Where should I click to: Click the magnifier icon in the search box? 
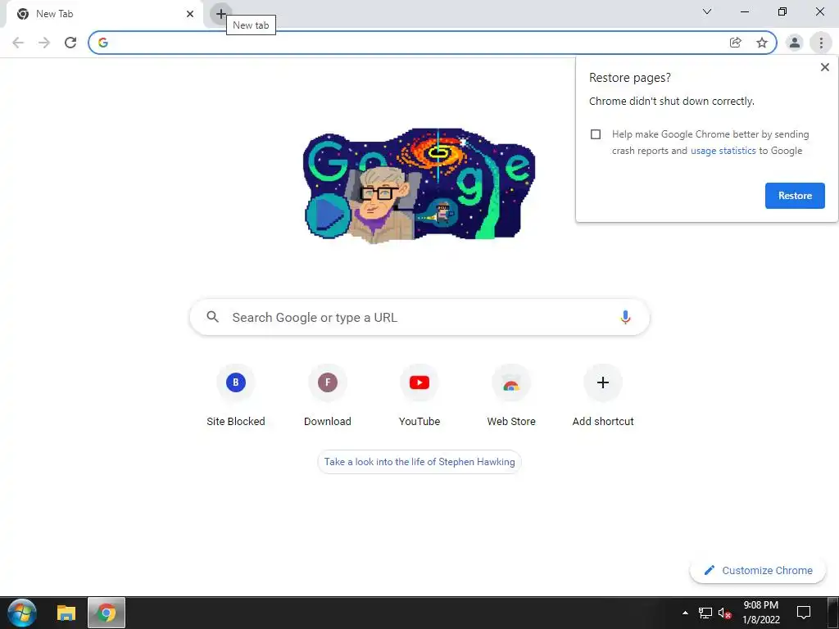point(212,317)
